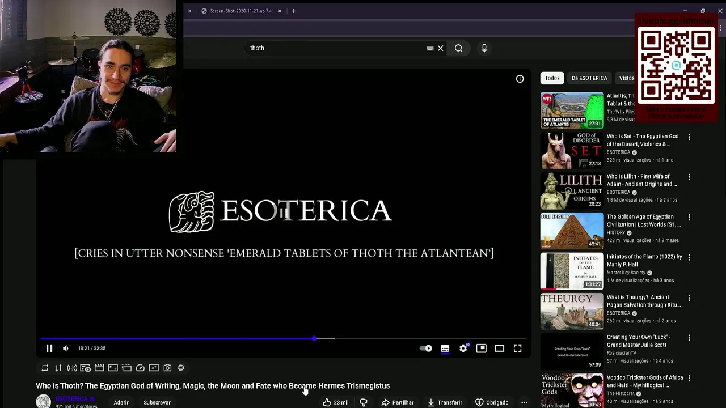Open a new browser tab with plus

[x=293, y=11]
